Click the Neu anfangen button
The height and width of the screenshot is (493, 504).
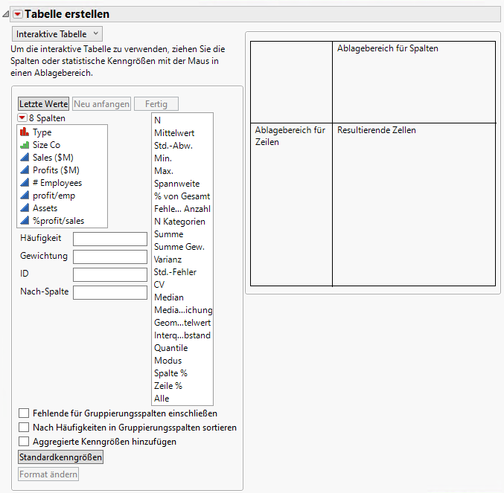[x=101, y=104]
